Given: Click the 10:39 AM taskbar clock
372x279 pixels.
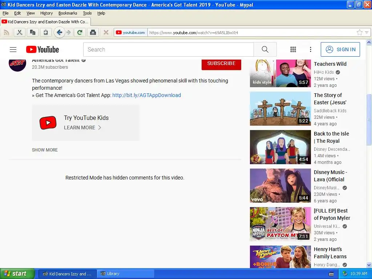Looking at the screenshot, I should pos(359,274).
